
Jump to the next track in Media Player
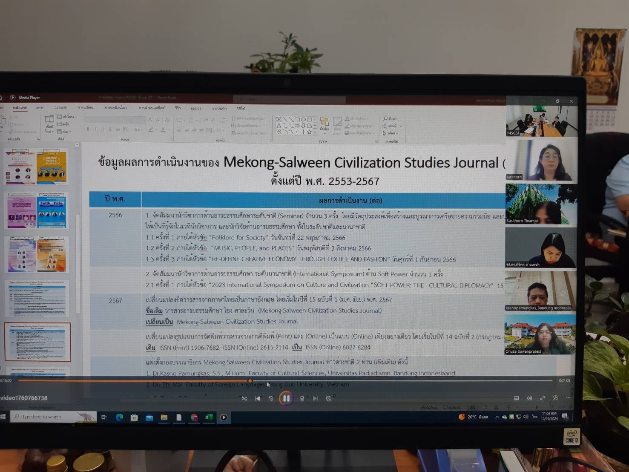coord(315,398)
